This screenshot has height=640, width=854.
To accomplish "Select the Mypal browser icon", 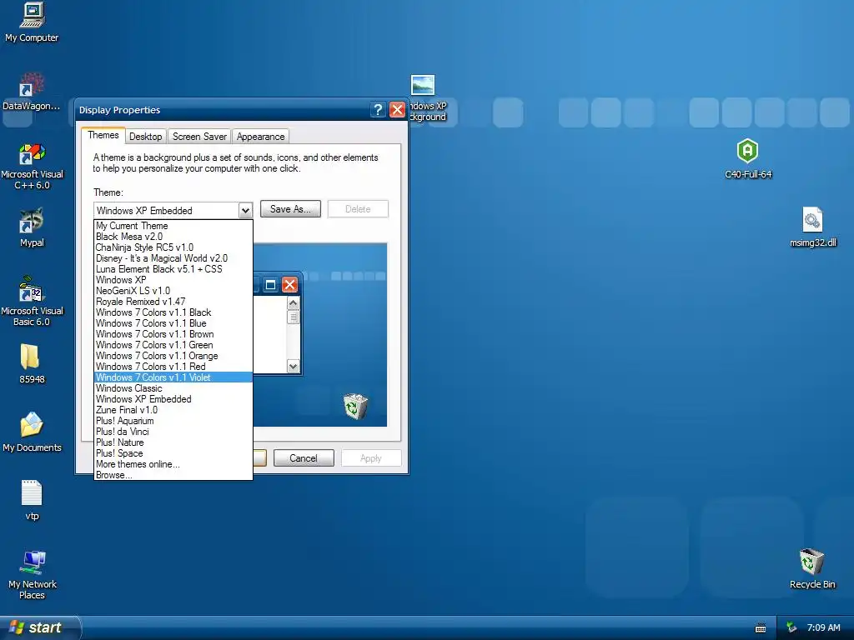I will pyautogui.click(x=32, y=227).
